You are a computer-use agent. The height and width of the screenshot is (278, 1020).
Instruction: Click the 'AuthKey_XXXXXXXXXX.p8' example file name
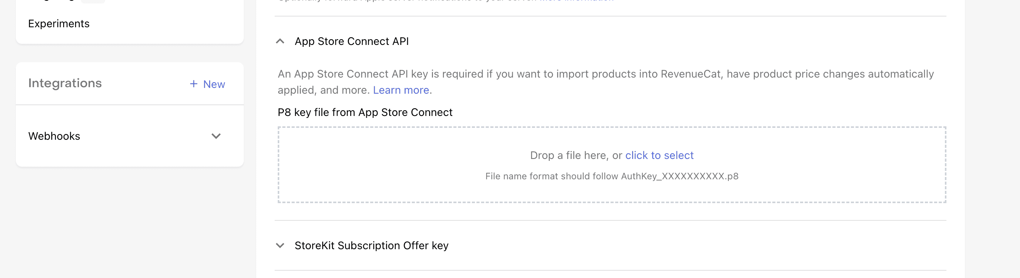[679, 177]
